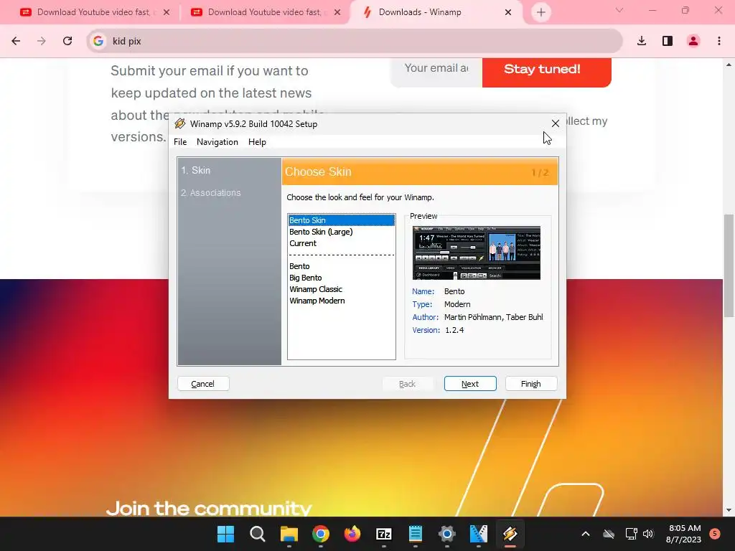The image size is (735, 551).
Task: Open clock and calendar showing 8:05 AM
Action: tap(684, 534)
